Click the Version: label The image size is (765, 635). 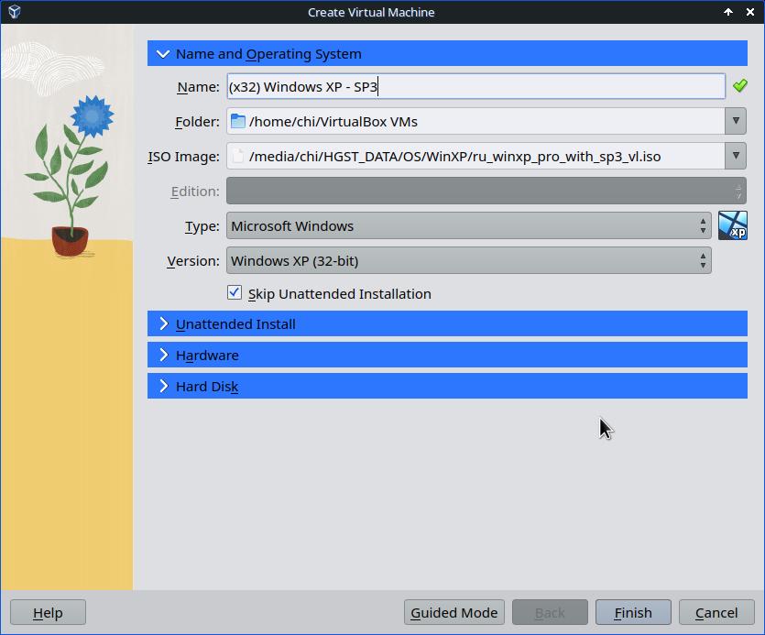click(x=193, y=261)
